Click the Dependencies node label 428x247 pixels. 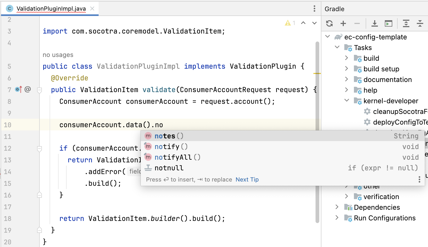[x=377, y=207]
